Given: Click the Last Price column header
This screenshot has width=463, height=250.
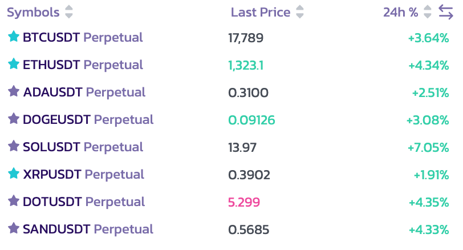Looking at the screenshot, I should [x=261, y=12].
